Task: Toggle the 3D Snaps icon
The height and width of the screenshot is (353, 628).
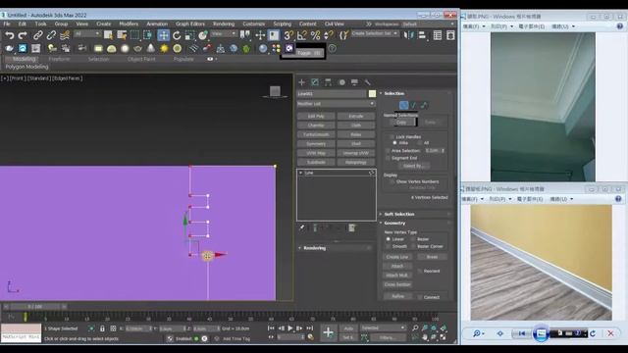Action: (288, 35)
